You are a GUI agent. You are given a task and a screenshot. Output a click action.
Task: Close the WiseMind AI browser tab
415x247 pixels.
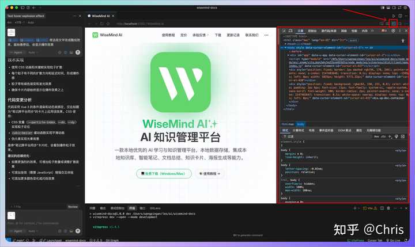coord(114,16)
